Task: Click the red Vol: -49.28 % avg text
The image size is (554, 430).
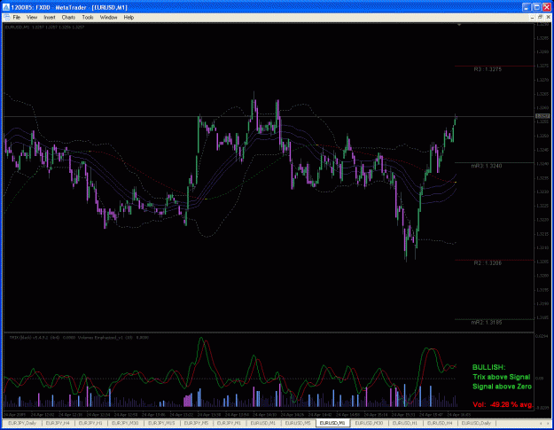Action: coord(503,404)
